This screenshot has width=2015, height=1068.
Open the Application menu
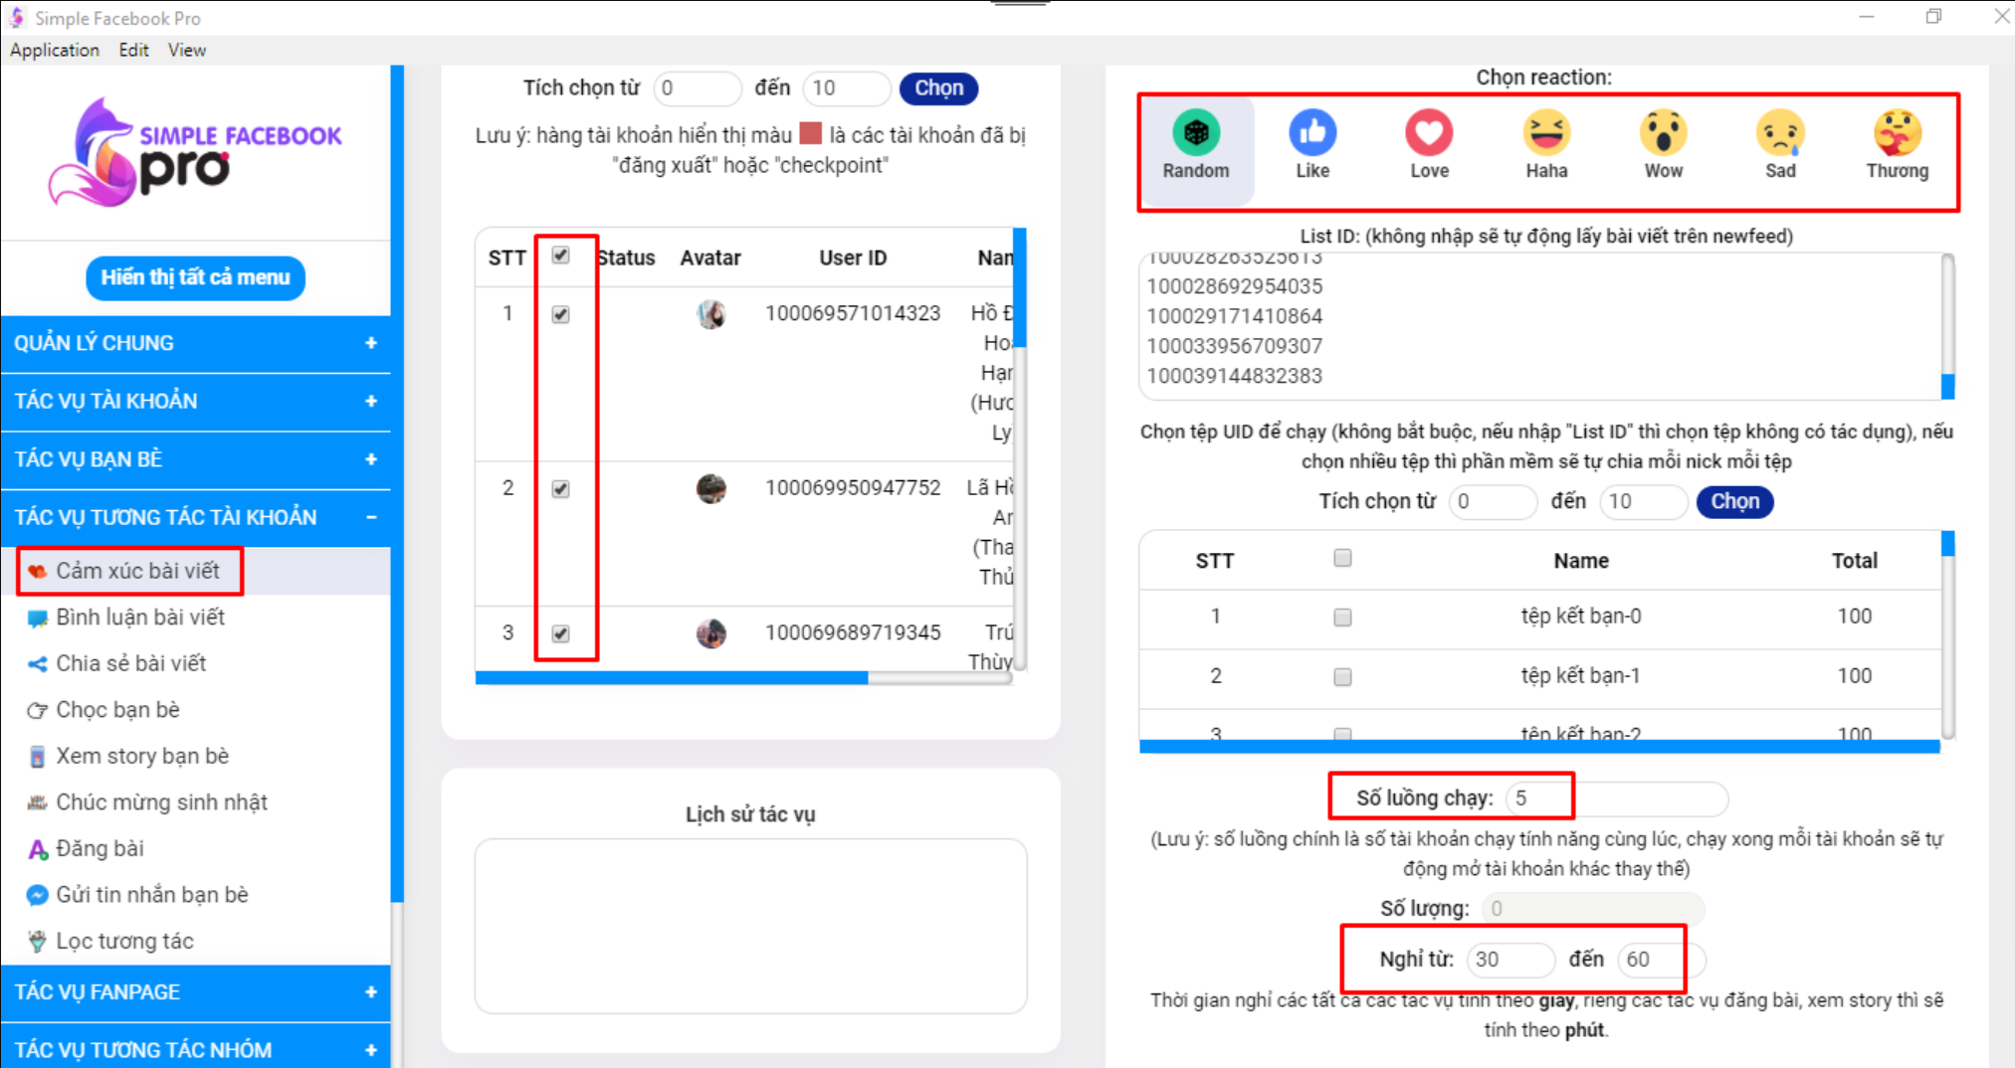(54, 49)
